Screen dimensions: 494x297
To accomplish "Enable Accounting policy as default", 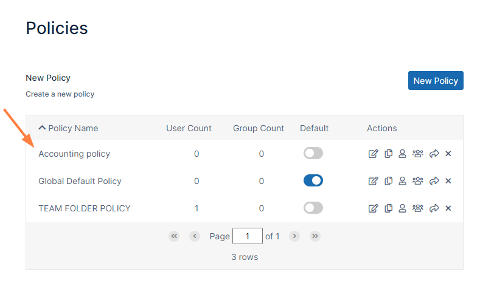I will 313,154.
